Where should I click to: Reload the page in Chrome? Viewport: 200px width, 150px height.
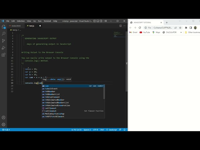(x=140, y=28)
